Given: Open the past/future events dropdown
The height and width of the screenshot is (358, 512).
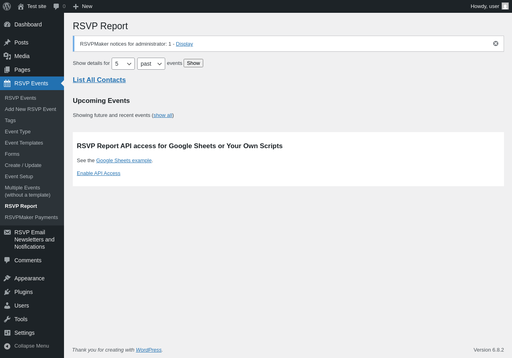Looking at the screenshot, I should [x=151, y=64].
